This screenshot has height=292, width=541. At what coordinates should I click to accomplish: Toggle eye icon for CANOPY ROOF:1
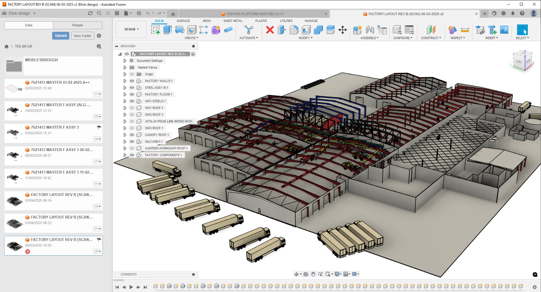(132, 135)
